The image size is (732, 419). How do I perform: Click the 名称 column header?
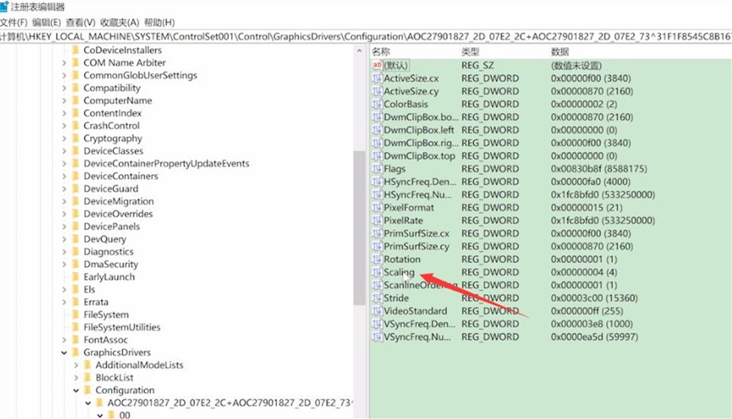coord(381,52)
